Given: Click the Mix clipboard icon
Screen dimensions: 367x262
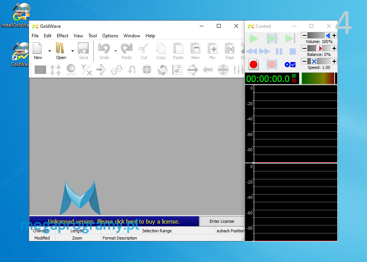Looking at the screenshot, I should point(213,51).
